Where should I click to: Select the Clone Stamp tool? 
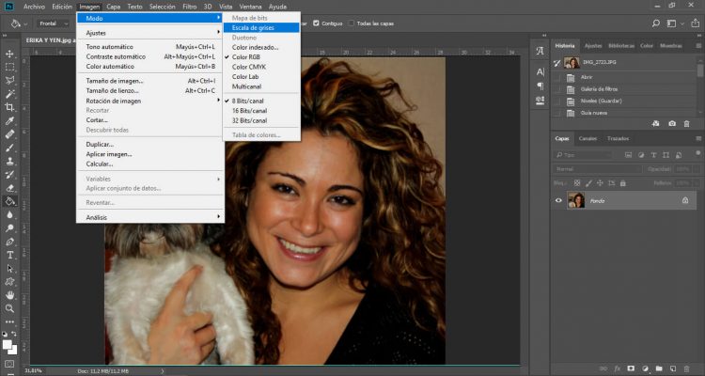click(x=9, y=161)
